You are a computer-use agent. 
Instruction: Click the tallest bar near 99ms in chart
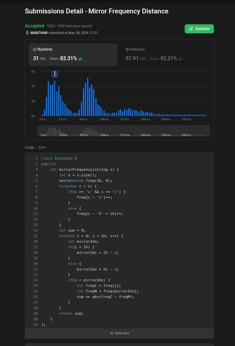point(88,97)
